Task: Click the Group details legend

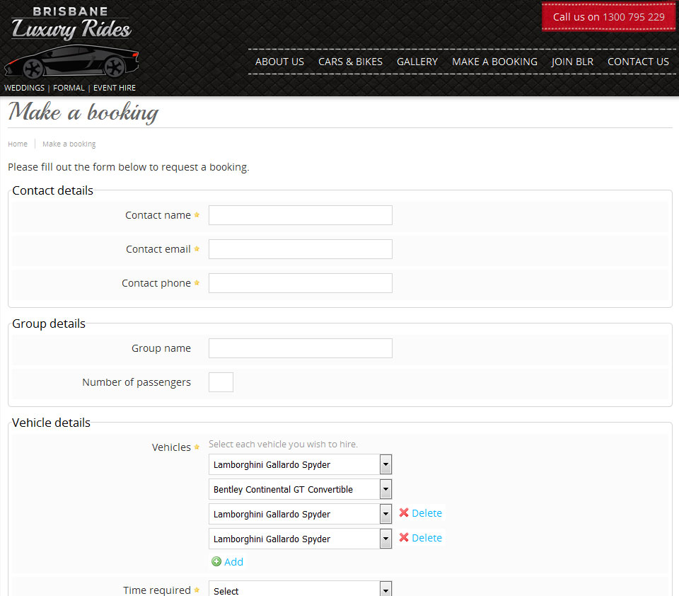Action: [x=49, y=323]
